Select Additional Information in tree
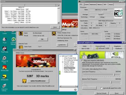Image resolution: width=126 pixels, height=95 pixels. (70, 72)
